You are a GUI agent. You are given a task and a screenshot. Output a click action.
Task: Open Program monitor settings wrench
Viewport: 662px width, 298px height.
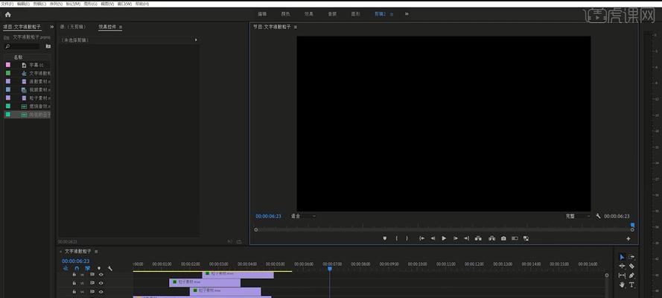598,216
